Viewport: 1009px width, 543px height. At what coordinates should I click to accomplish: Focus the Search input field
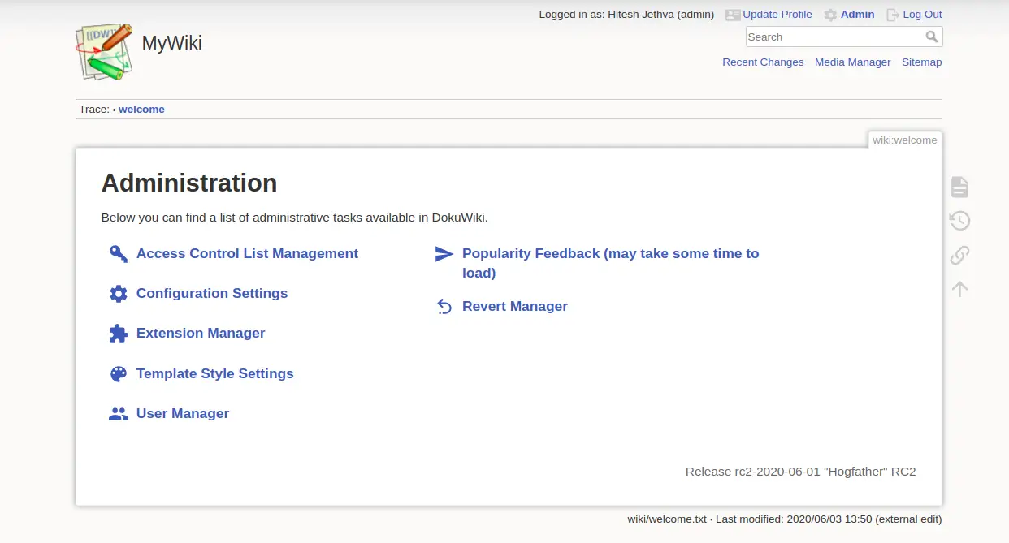click(834, 37)
